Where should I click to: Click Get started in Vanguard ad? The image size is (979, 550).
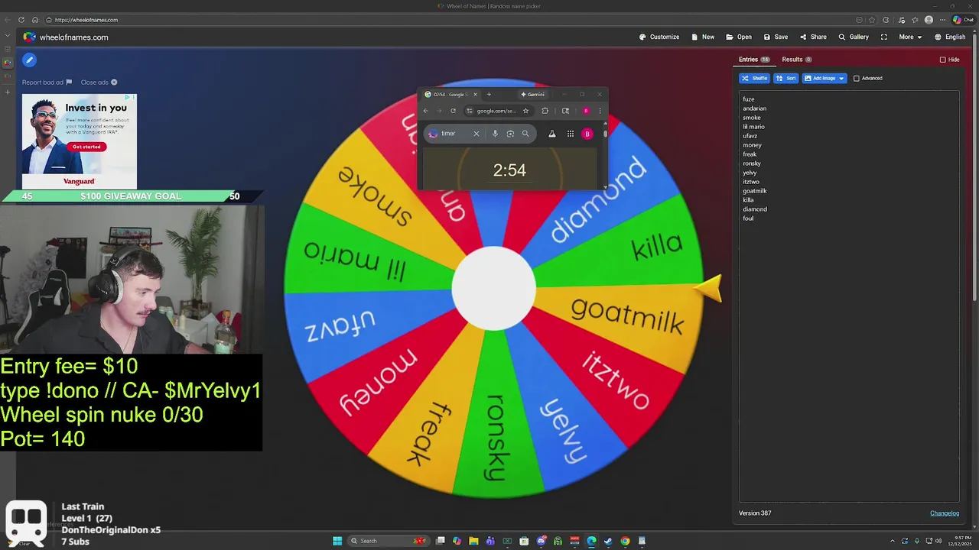click(86, 147)
